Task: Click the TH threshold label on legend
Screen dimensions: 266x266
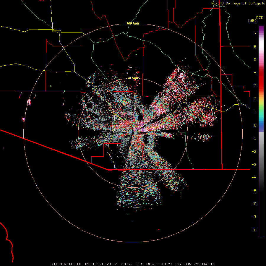Action: (x=254, y=230)
